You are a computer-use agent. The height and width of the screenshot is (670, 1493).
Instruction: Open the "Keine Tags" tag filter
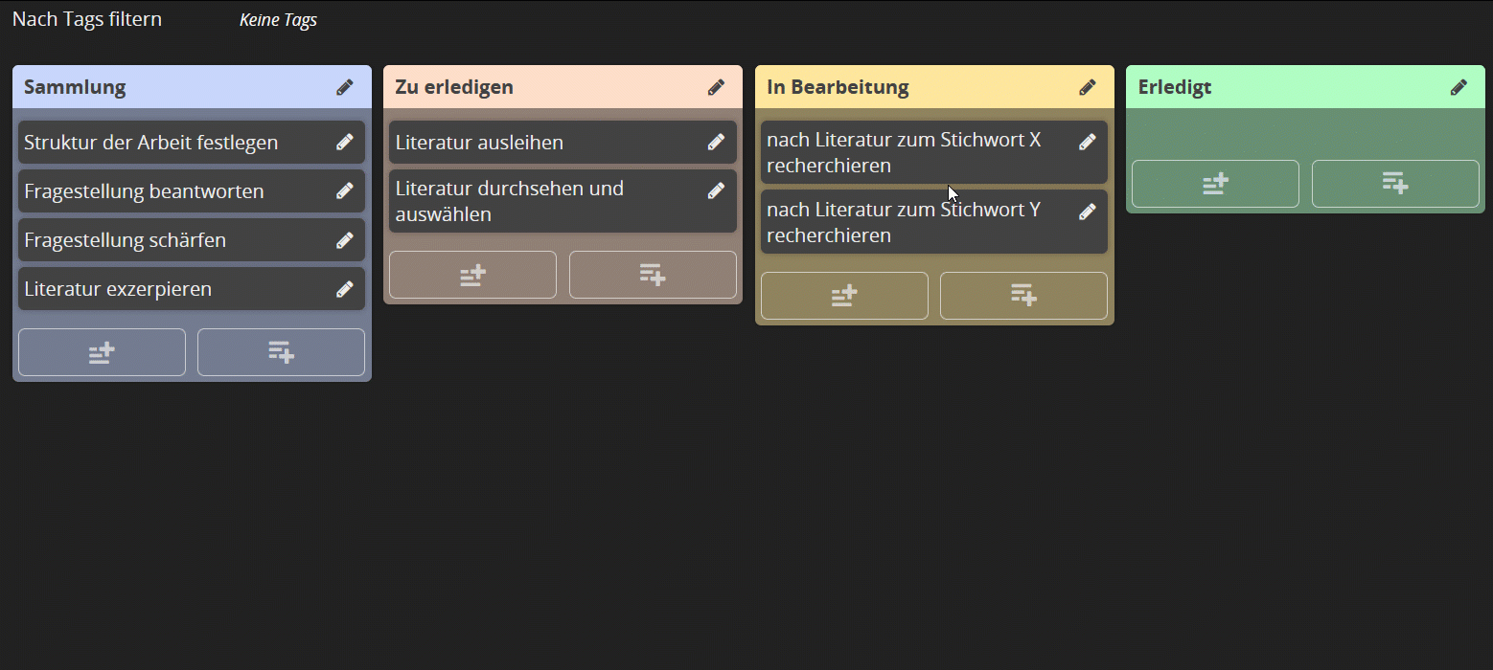[278, 19]
